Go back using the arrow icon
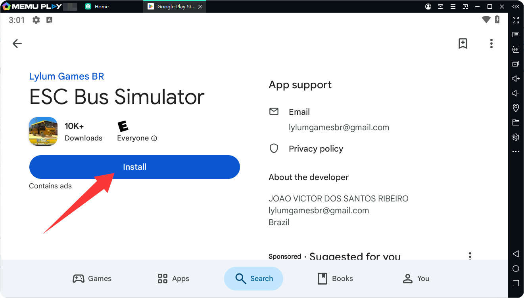 click(x=17, y=44)
